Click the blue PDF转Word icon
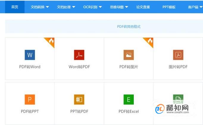 coord(30,55)
